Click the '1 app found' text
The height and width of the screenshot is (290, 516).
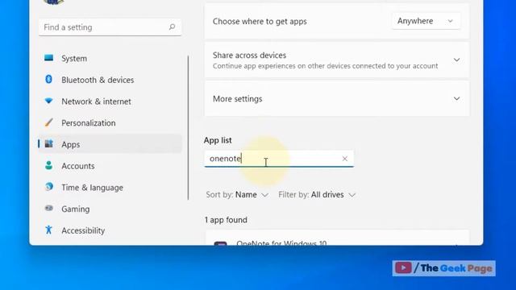coord(226,220)
